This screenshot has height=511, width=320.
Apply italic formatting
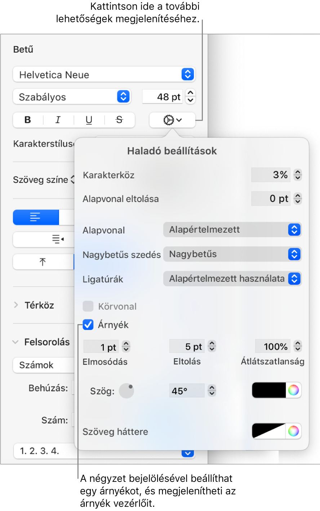[x=58, y=120]
